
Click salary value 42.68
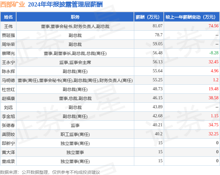[158, 116]
